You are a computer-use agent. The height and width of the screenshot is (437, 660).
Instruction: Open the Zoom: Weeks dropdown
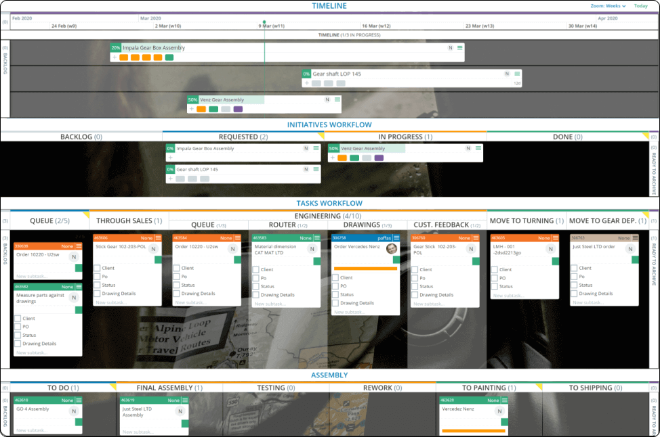tap(608, 6)
